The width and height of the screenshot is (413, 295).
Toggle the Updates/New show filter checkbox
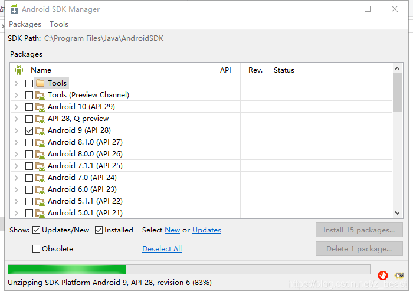36,230
